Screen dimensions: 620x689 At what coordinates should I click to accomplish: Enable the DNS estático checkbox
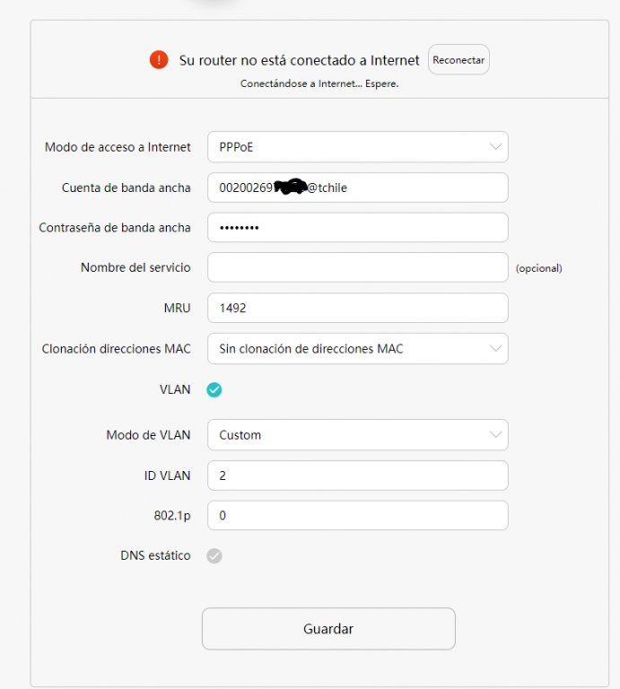pos(214,556)
